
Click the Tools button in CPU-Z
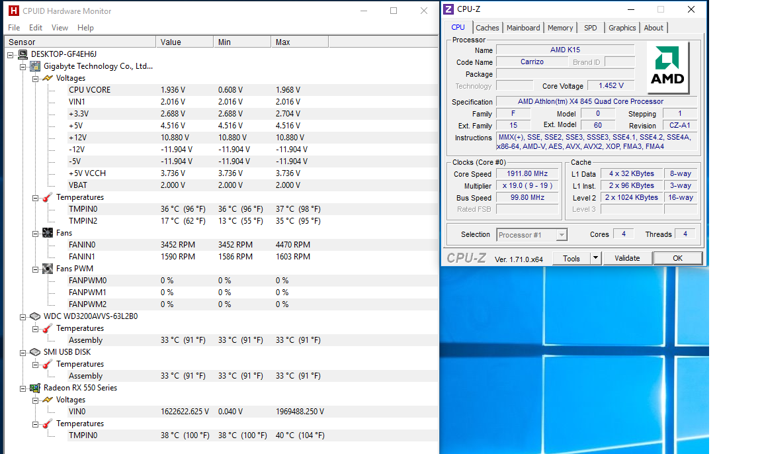click(571, 258)
